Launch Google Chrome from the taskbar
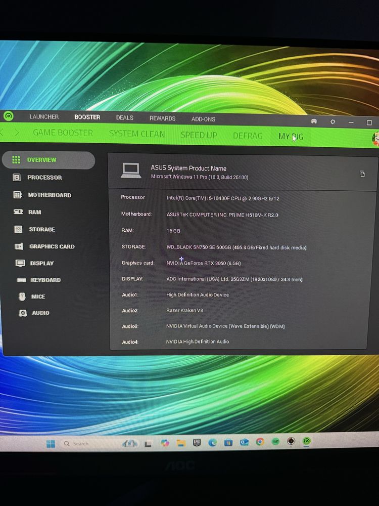Image resolution: width=379 pixels, height=506 pixels. (x=260, y=441)
